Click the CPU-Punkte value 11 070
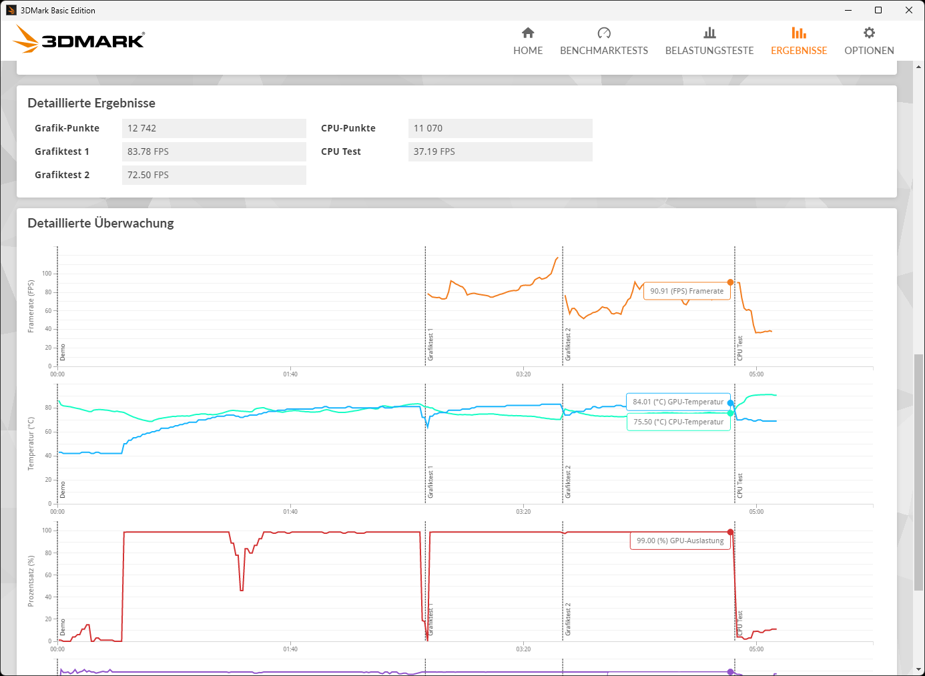925x676 pixels. click(501, 128)
